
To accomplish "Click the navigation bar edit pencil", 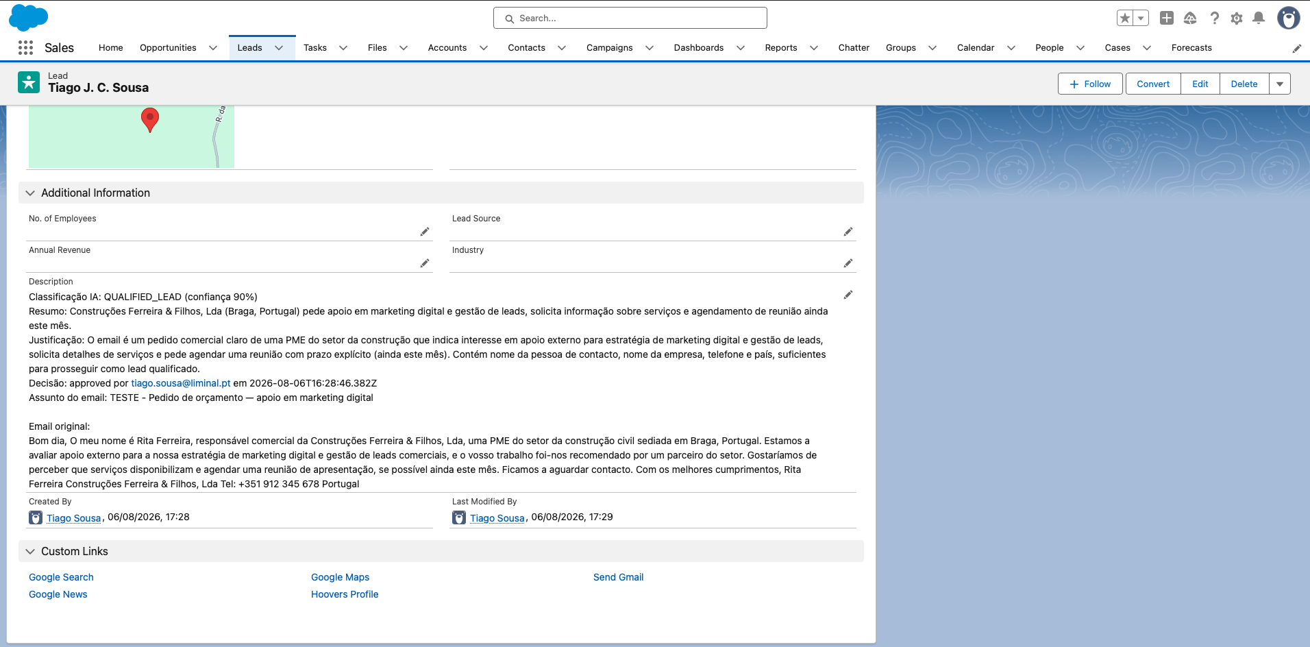I will click(x=1297, y=48).
